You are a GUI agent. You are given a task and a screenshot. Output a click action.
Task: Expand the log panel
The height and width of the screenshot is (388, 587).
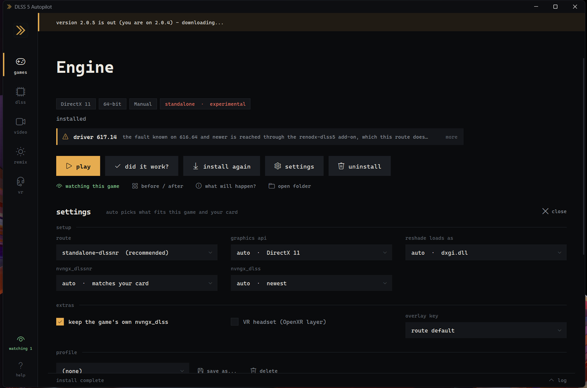(558, 380)
